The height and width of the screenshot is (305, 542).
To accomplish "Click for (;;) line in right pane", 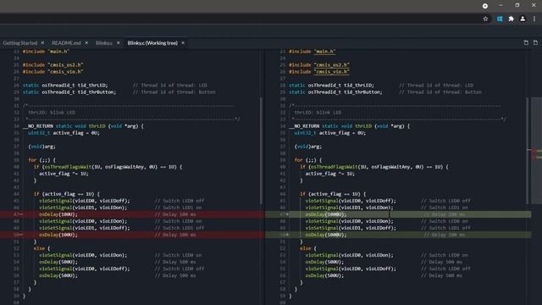I will click(x=308, y=160).
